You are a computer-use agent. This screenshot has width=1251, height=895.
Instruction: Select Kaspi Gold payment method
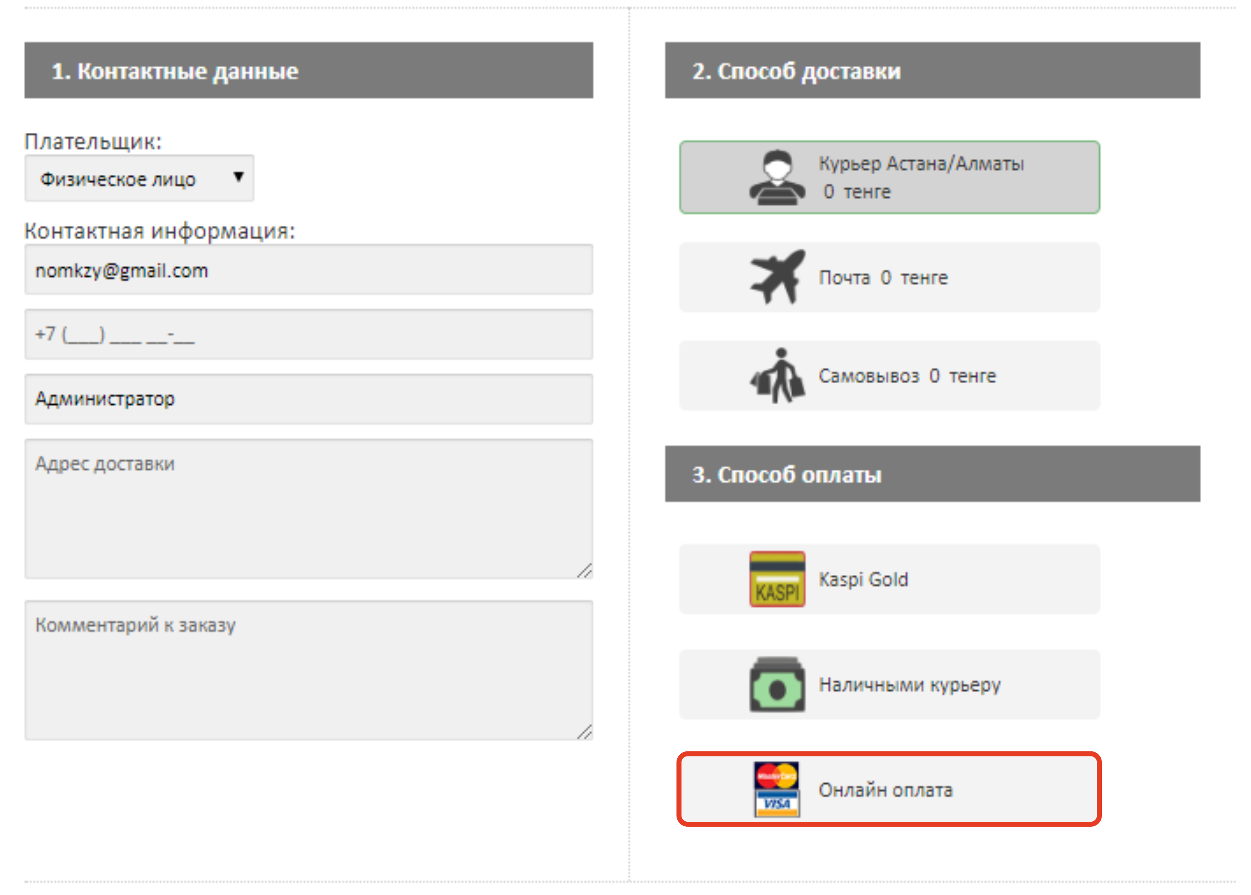[x=890, y=579]
